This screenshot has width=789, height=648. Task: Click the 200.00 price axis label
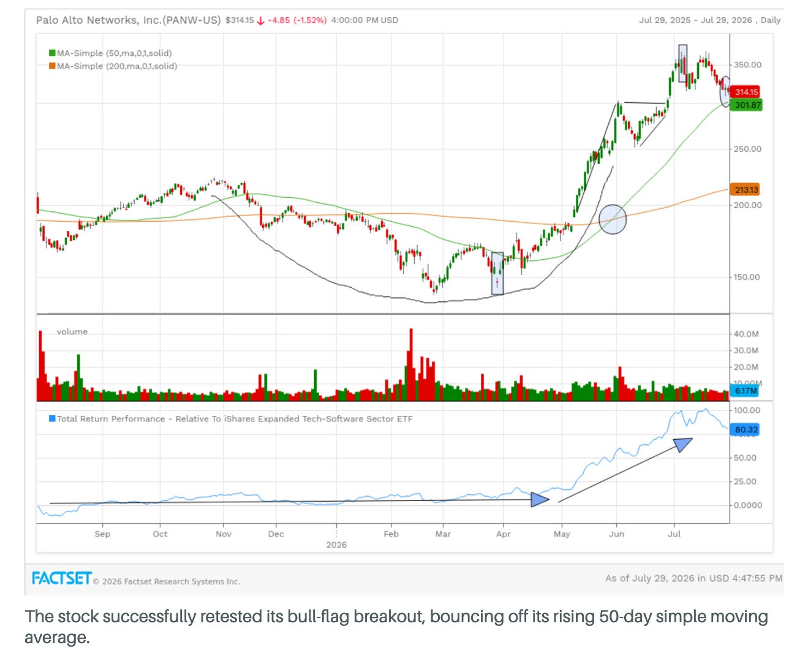click(748, 205)
